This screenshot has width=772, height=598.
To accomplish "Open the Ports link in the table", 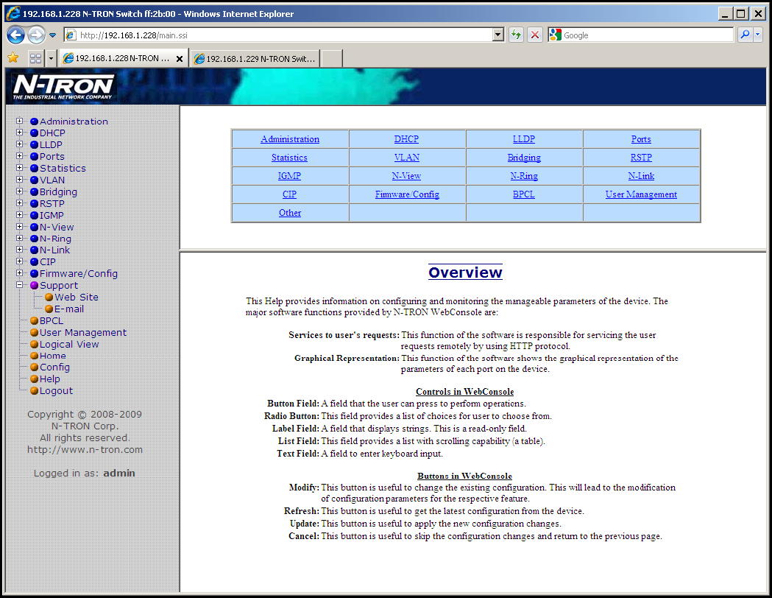I will coord(641,139).
